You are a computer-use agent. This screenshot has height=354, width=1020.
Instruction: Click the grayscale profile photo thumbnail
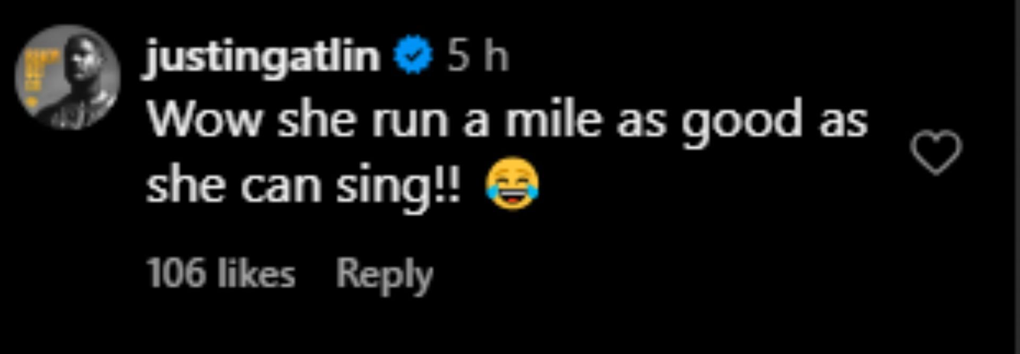(x=67, y=77)
